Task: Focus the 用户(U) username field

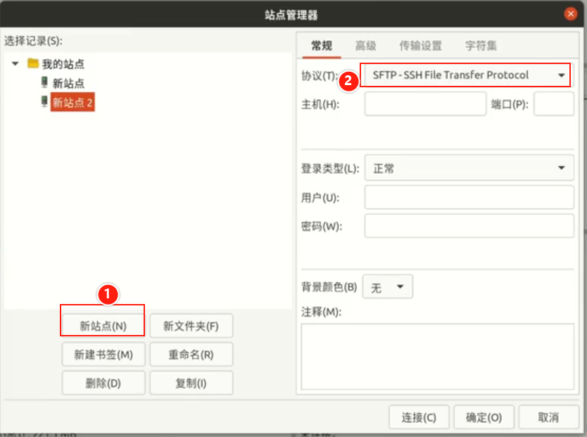Action: coord(469,197)
